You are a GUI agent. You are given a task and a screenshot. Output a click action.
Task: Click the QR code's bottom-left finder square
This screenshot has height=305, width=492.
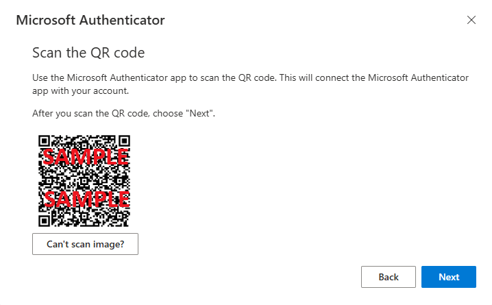(x=45, y=221)
